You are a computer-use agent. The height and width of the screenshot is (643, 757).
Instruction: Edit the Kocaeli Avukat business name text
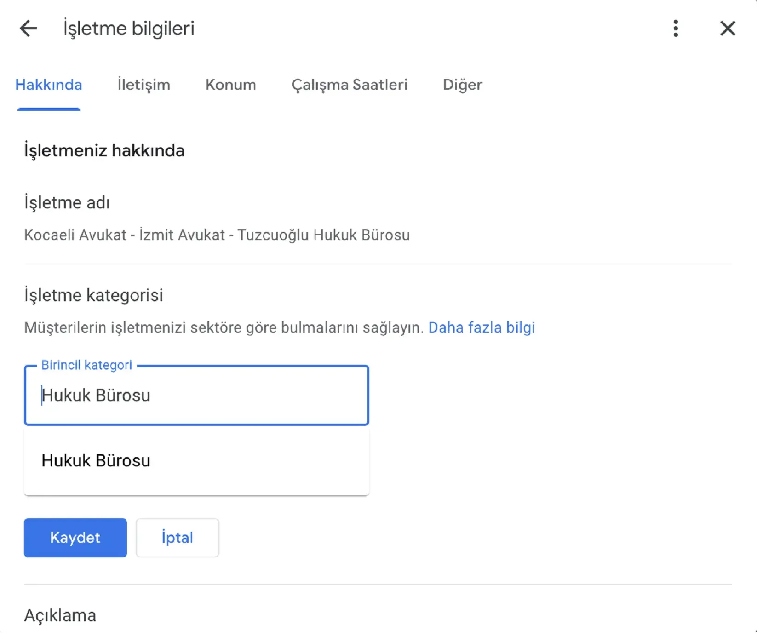click(217, 235)
